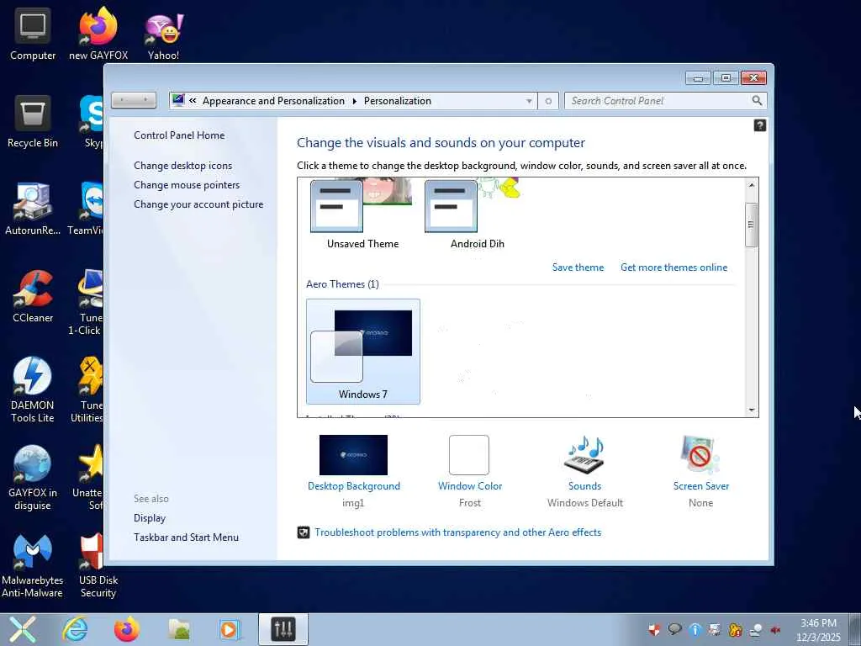Click the Save theme link

578,267
